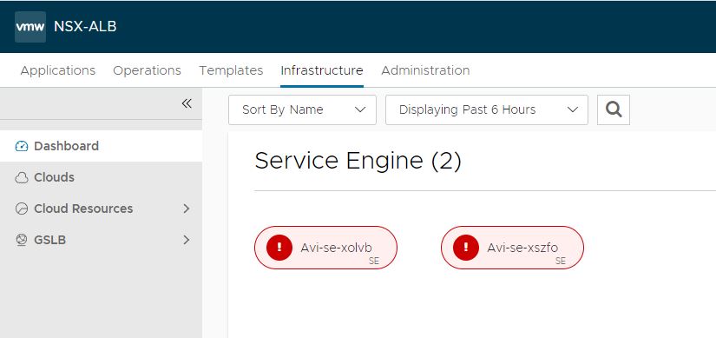Click red alert icon on Avi-se-xszfo

(x=466, y=248)
